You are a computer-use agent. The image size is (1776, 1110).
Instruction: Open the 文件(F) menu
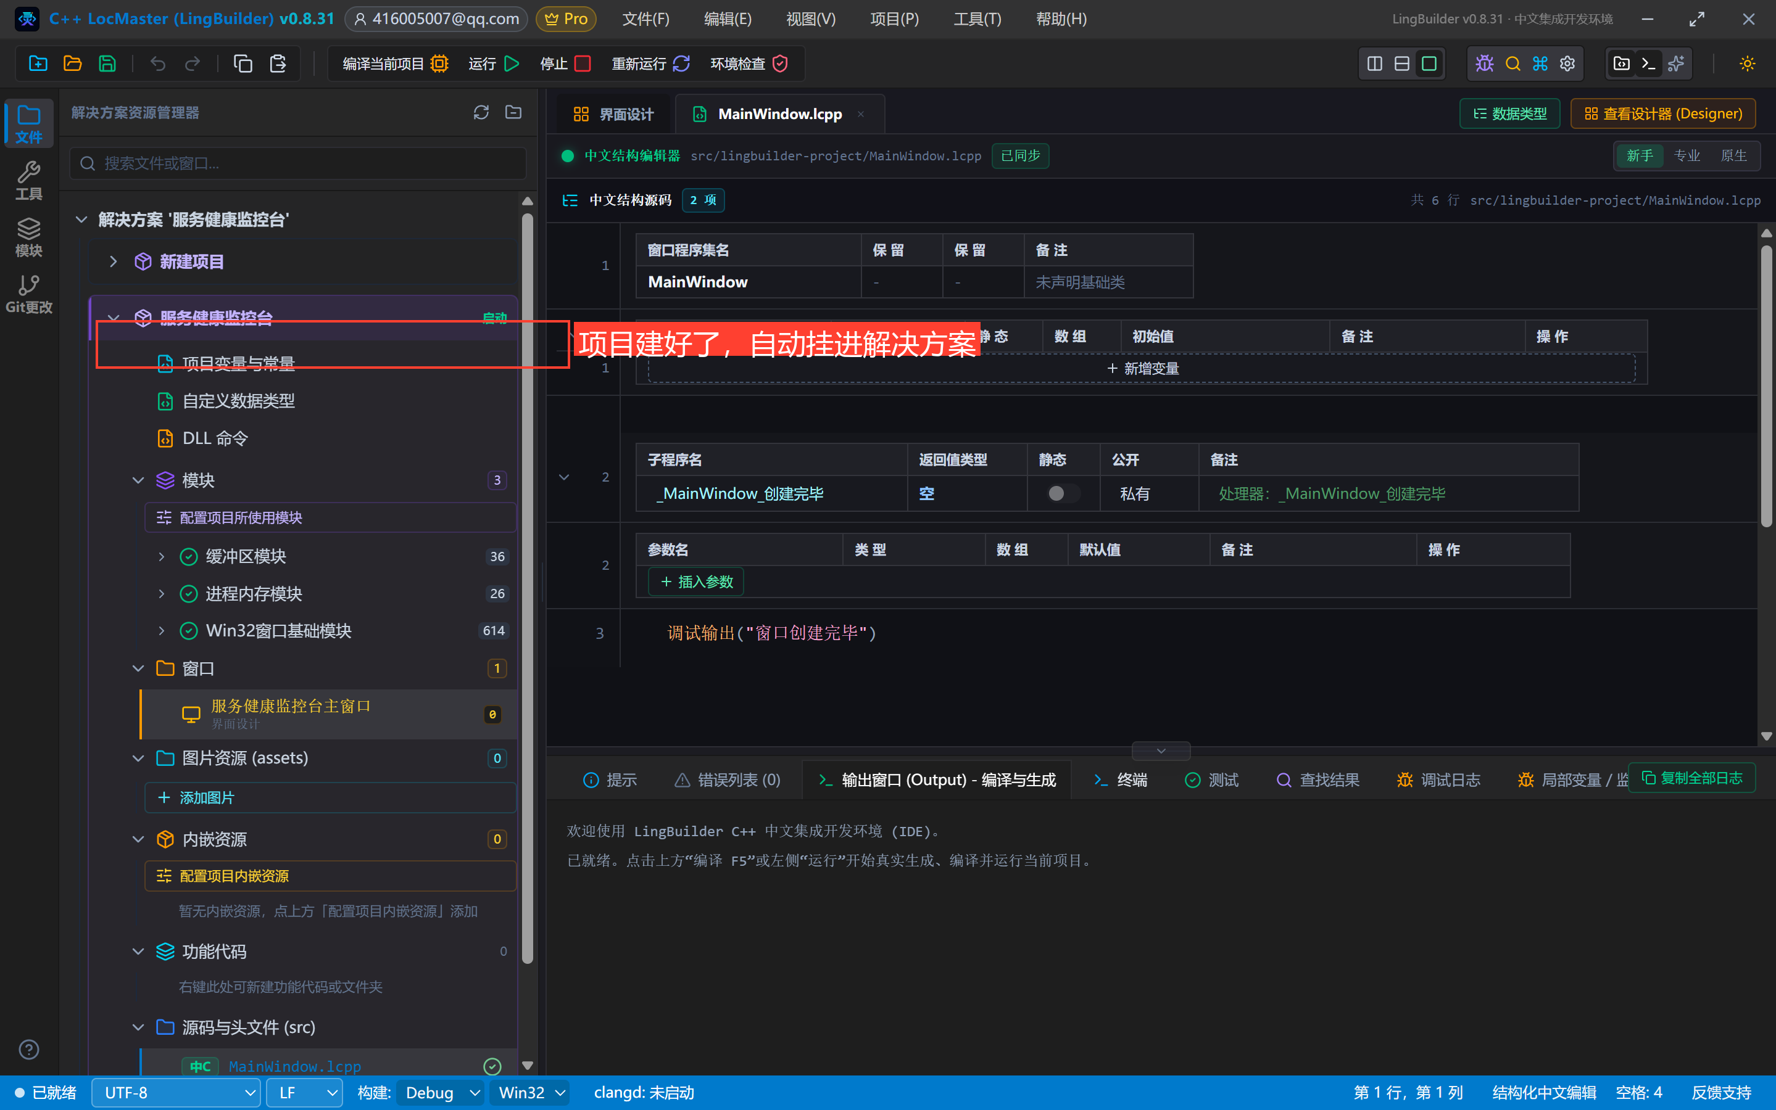(x=645, y=19)
